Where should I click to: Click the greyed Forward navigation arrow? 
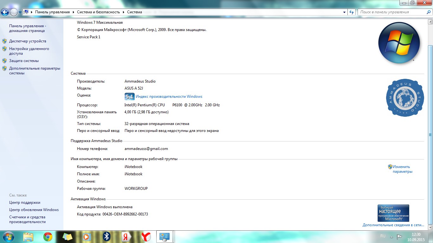click(x=14, y=12)
